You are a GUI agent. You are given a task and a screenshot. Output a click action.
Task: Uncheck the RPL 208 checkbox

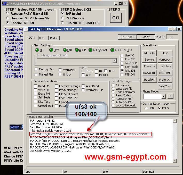[122, 71]
